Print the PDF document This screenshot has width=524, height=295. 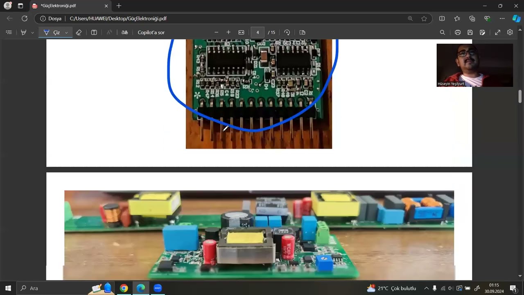point(458,32)
